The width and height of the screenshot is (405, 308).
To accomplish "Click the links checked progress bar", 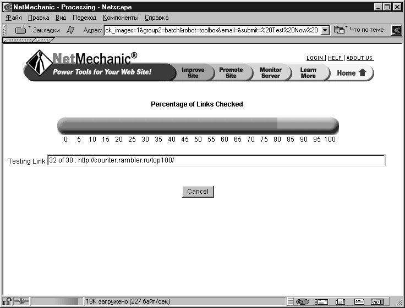I will (x=198, y=126).
